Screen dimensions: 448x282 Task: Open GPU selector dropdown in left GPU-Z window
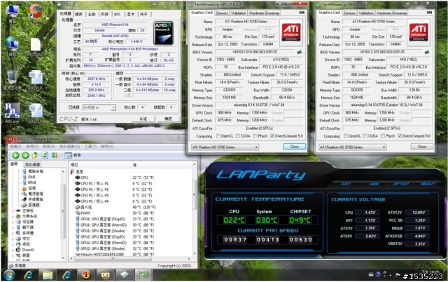coord(225,147)
